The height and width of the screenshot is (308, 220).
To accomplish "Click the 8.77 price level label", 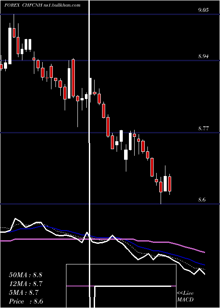I will click(203, 129).
